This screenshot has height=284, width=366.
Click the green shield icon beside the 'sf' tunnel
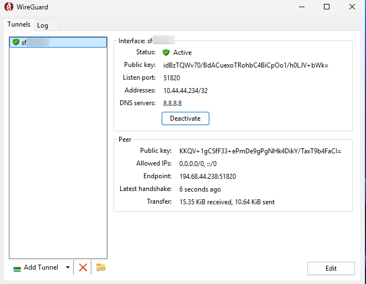pyautogui.click(x=16, y=42)
